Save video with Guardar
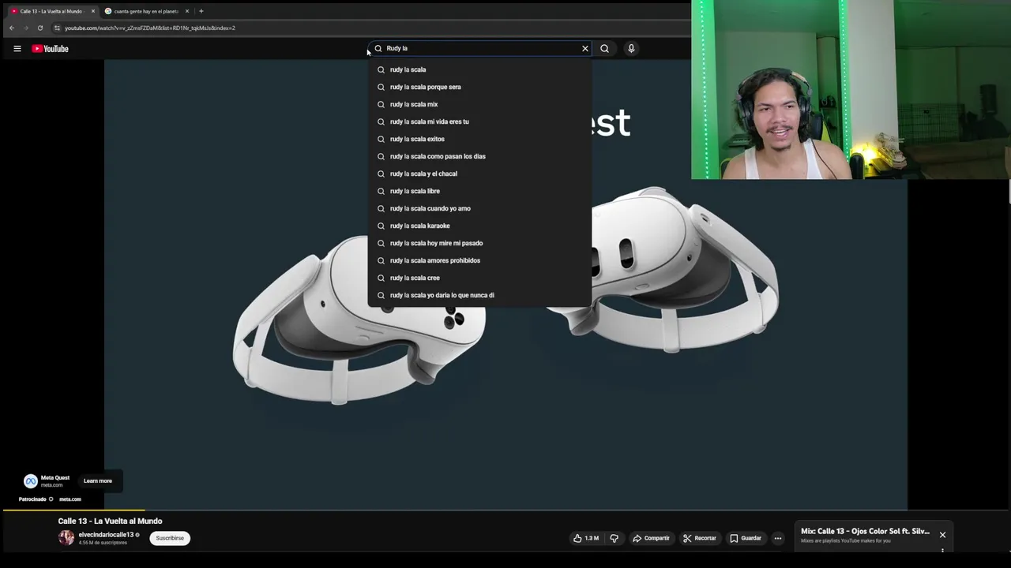This screenshot has height=568, width=1011. [x=746, y=538]
